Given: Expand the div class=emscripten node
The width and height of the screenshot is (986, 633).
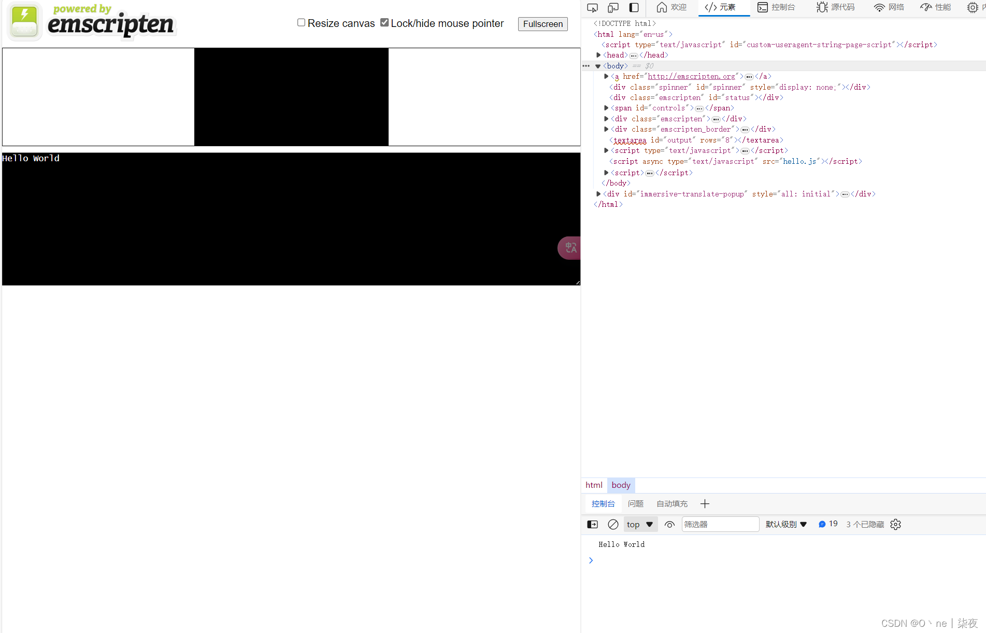Looking at the screenshot, I should coord(606,119).
